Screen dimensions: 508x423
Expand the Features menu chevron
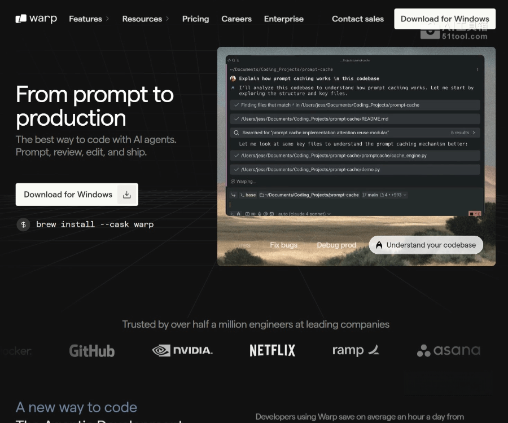[107, 19]
